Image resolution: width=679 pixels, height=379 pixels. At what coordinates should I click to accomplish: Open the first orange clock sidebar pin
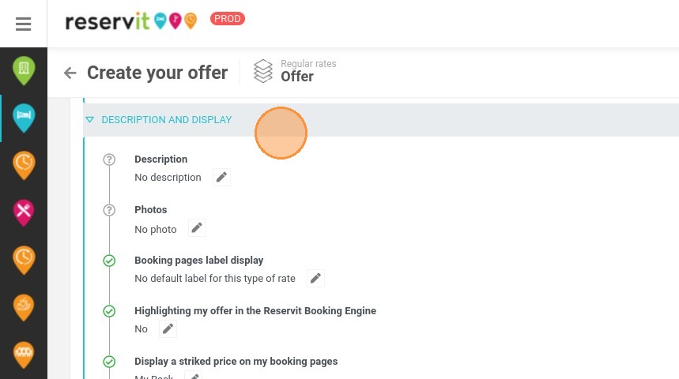pos(24,165)
